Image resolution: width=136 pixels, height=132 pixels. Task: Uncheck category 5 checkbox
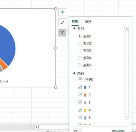click(x=80, y=117)
